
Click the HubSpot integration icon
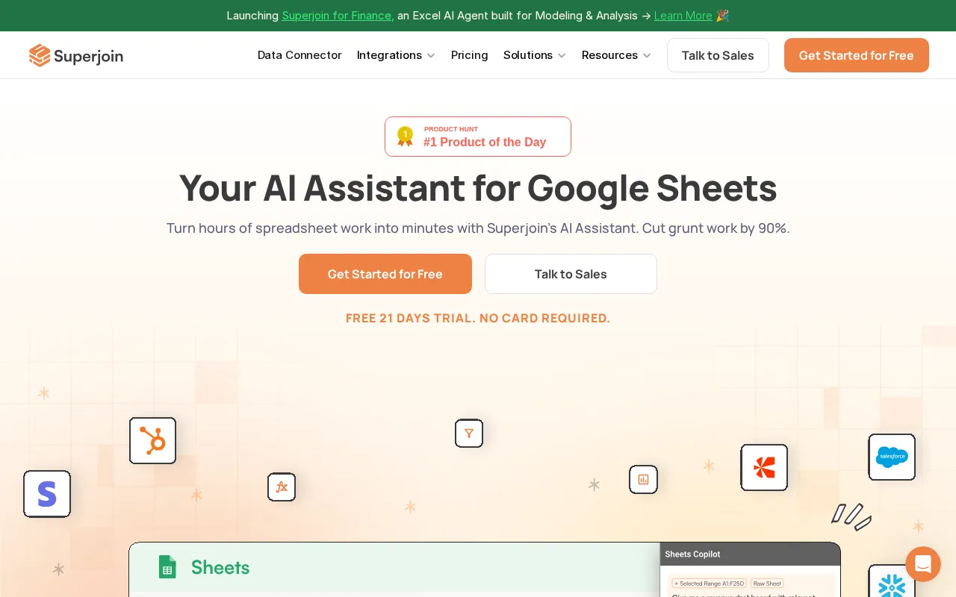click(152, 440)
